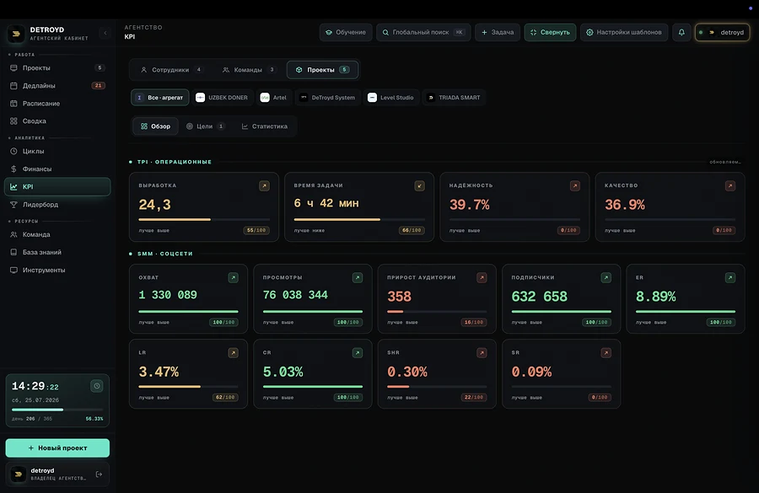
Task: Click the Новый проект button
Action: coord(57,448)
